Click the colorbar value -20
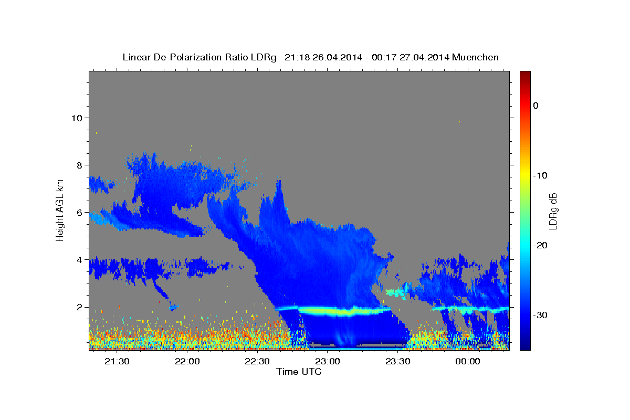This screenshot has height=420, width=630. (x=540, y=245)
